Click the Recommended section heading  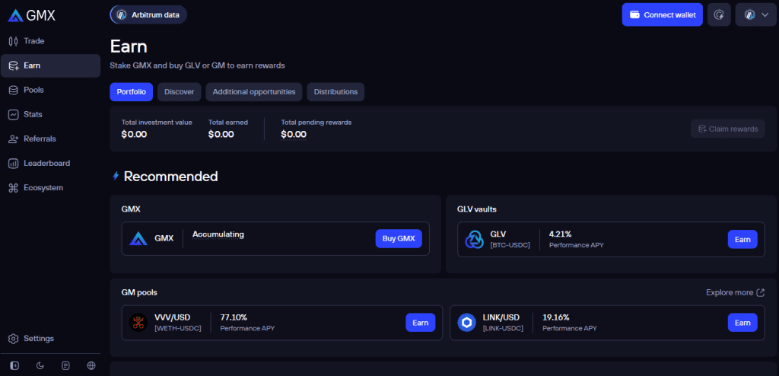pos(171,177)
